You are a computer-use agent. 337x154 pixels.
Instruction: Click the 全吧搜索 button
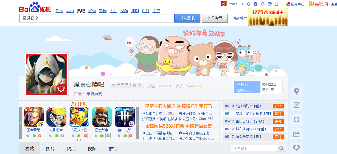point(215,18)
